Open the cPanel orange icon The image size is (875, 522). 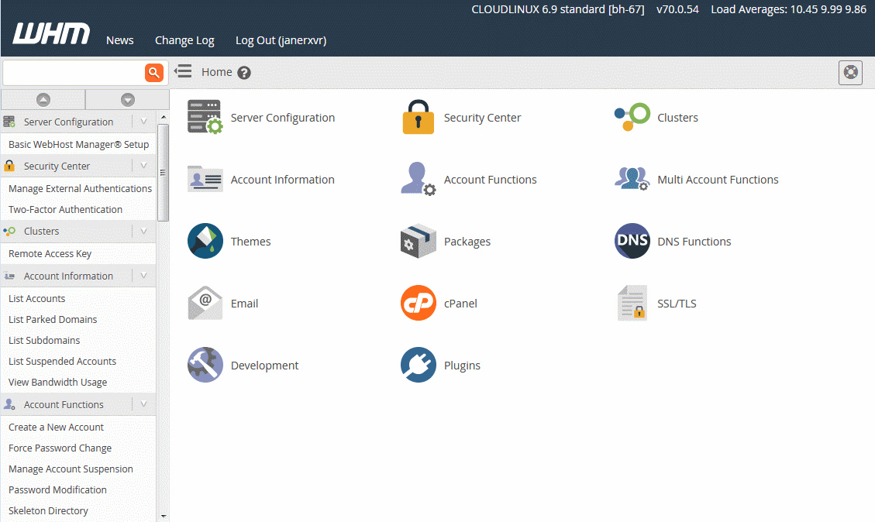pos(418,303)
